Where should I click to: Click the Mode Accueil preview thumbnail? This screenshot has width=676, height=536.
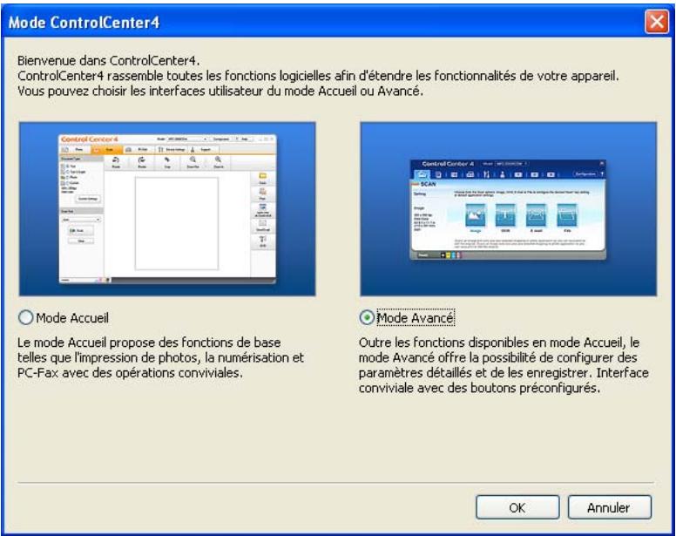pos(167,208)
